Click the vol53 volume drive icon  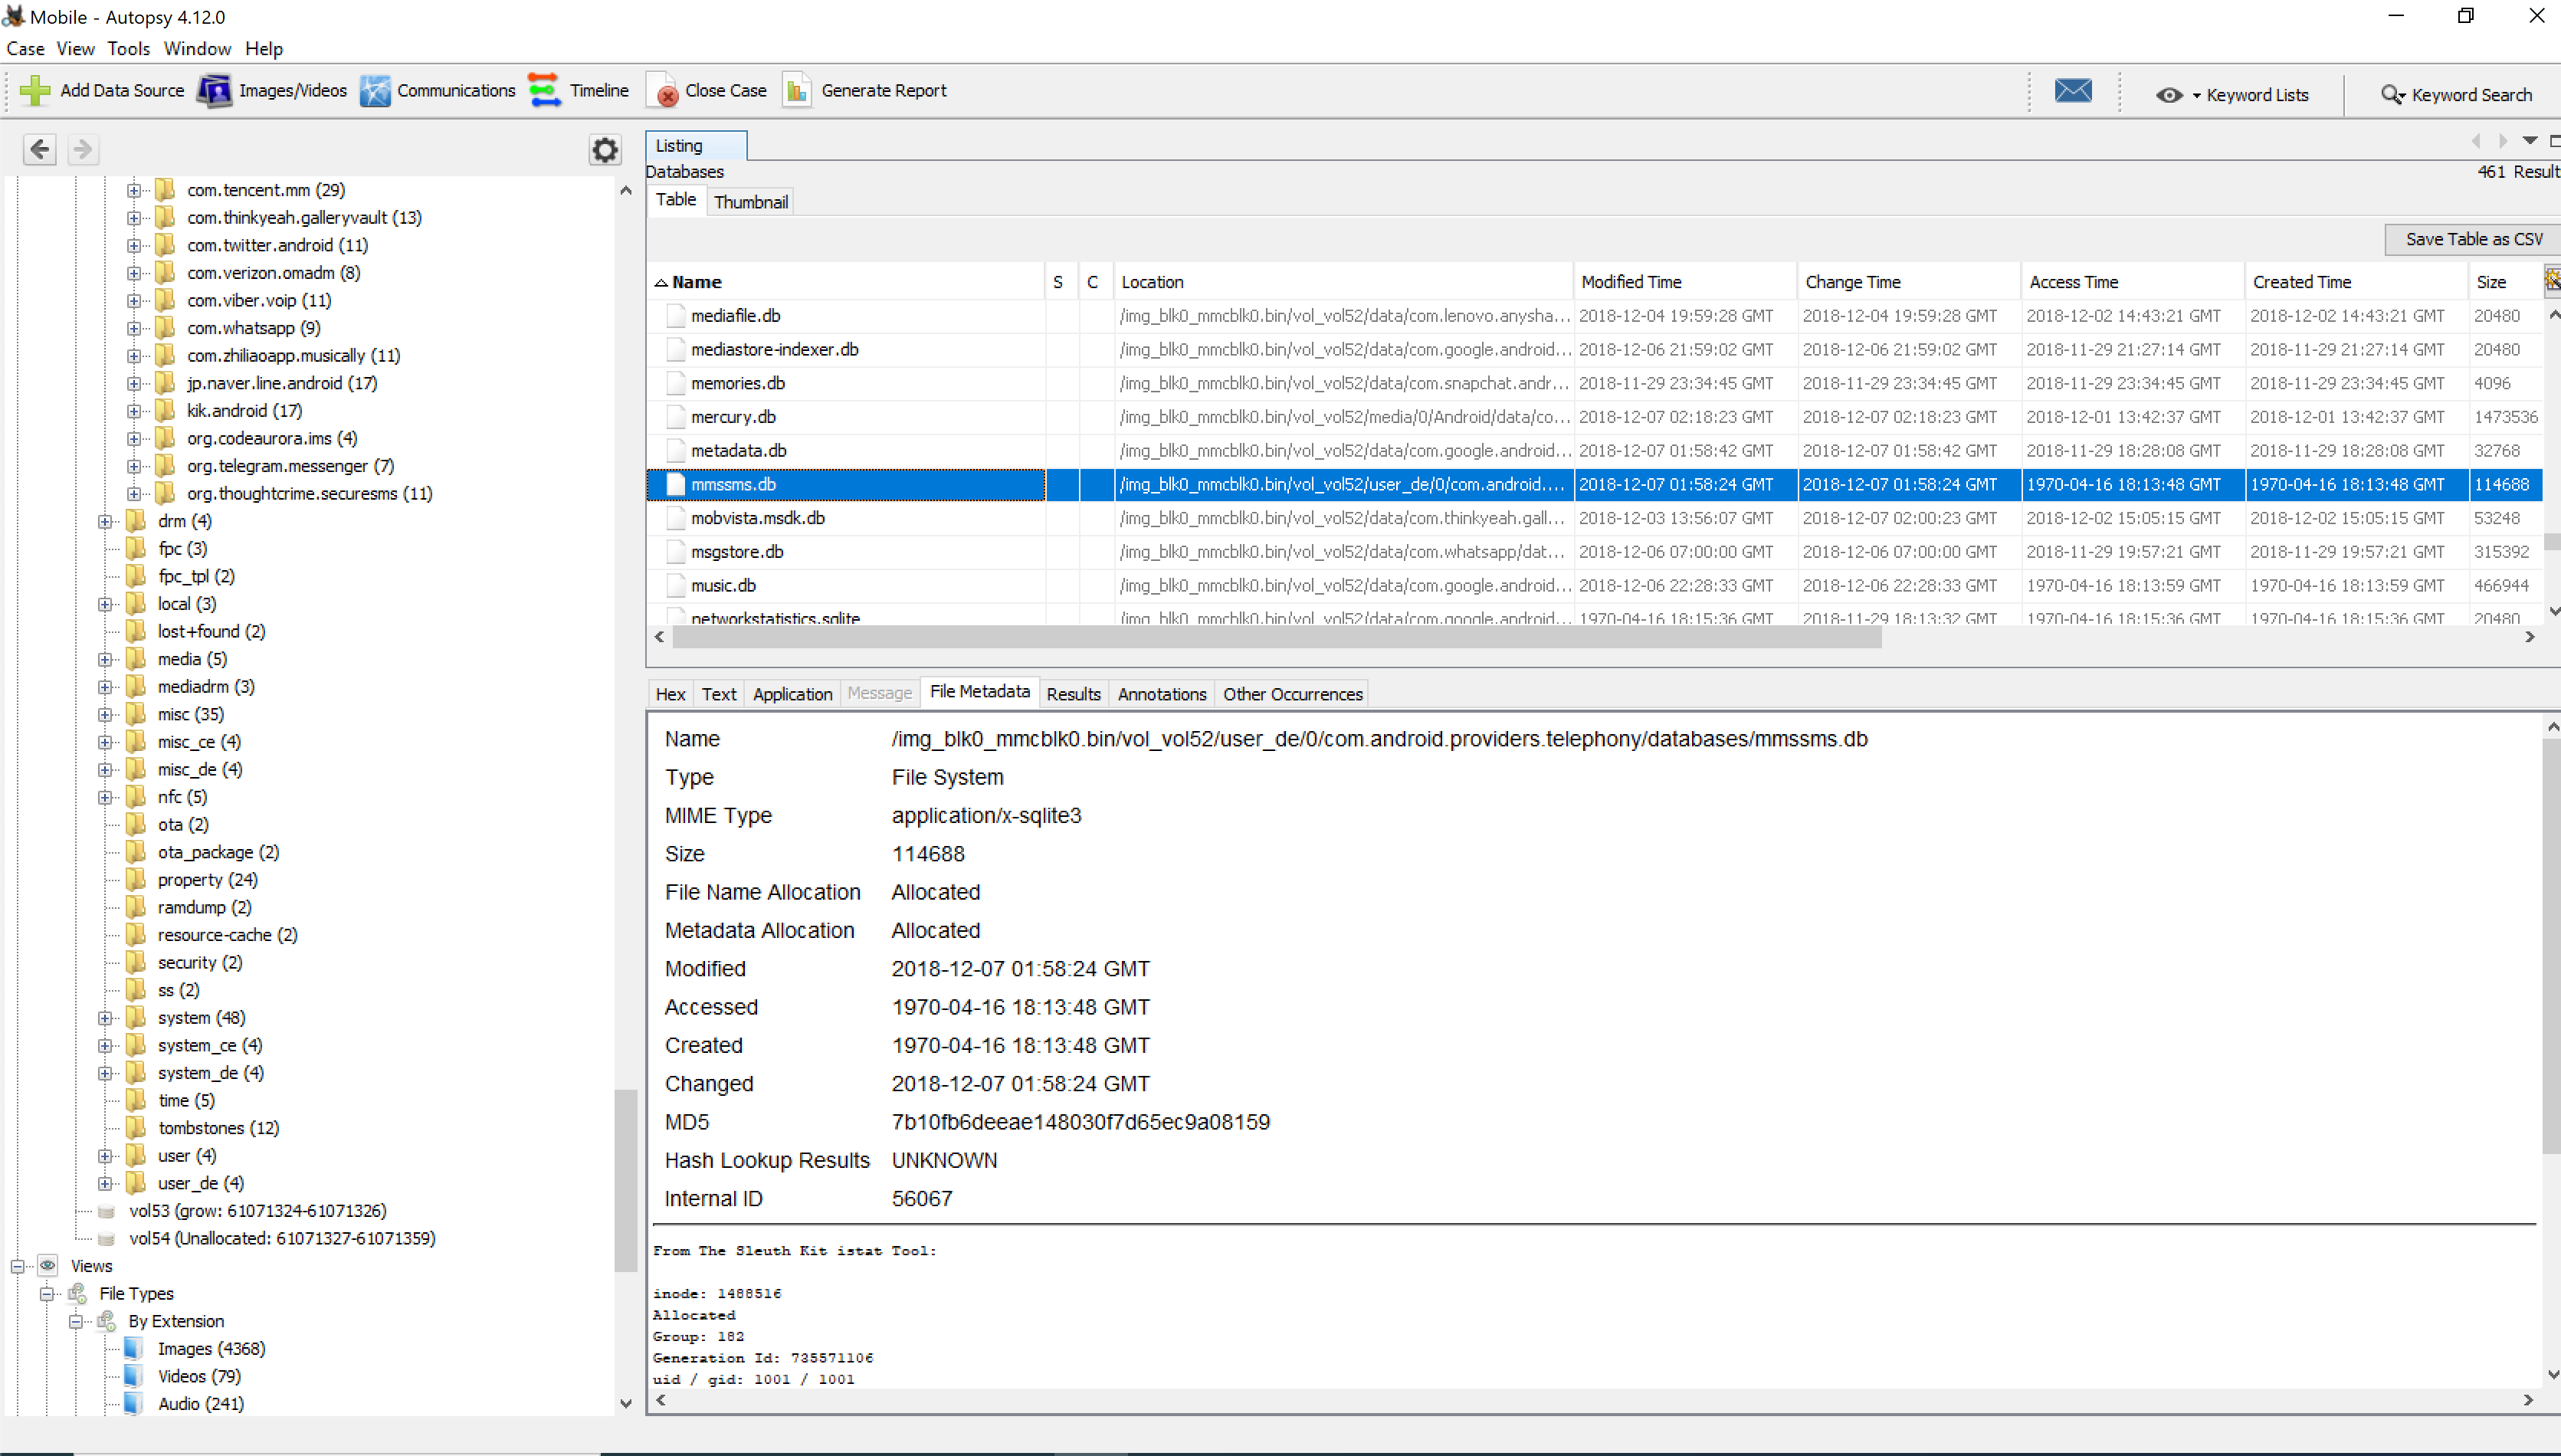[106, 1211]
